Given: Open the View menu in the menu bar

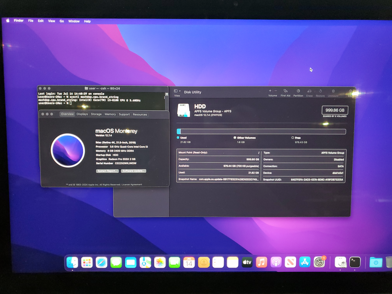Looking at the screenshot, I should (x=52, y=21).
